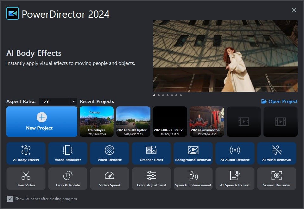304x209 pixels.
Task: Launch the Video Speed tool
Action: (x=109, y=179)
